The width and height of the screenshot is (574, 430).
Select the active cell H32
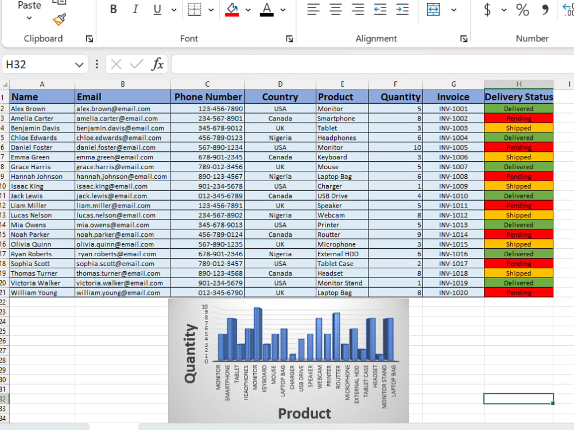pyautogui.click(x=519, y=398)
